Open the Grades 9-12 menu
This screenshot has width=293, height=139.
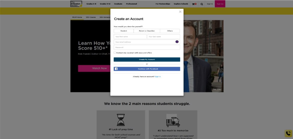pyautogui.click(x=105, y=4)
